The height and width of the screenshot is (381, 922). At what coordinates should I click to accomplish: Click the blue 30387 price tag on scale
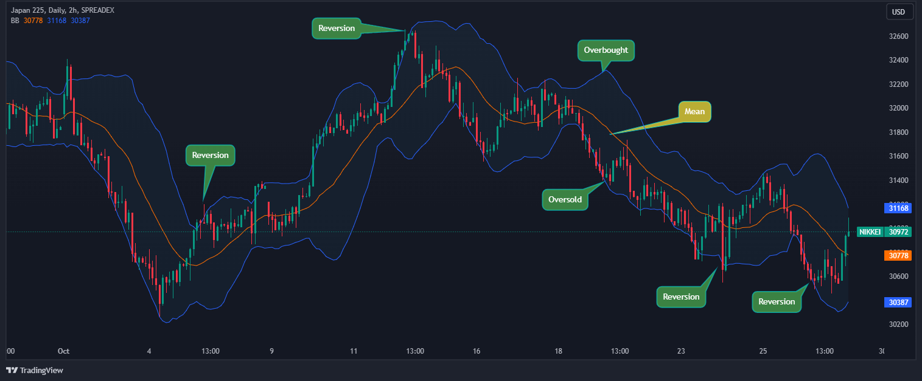click(898, 302)
